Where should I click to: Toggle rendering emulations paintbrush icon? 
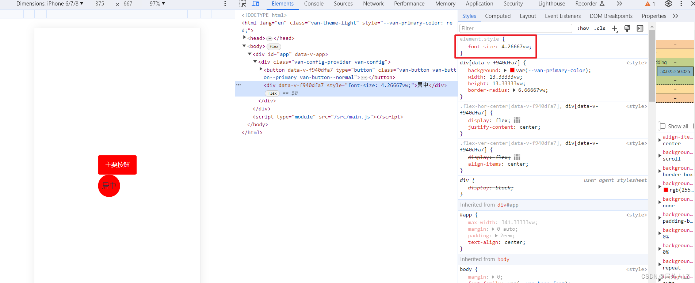[627, 29]
